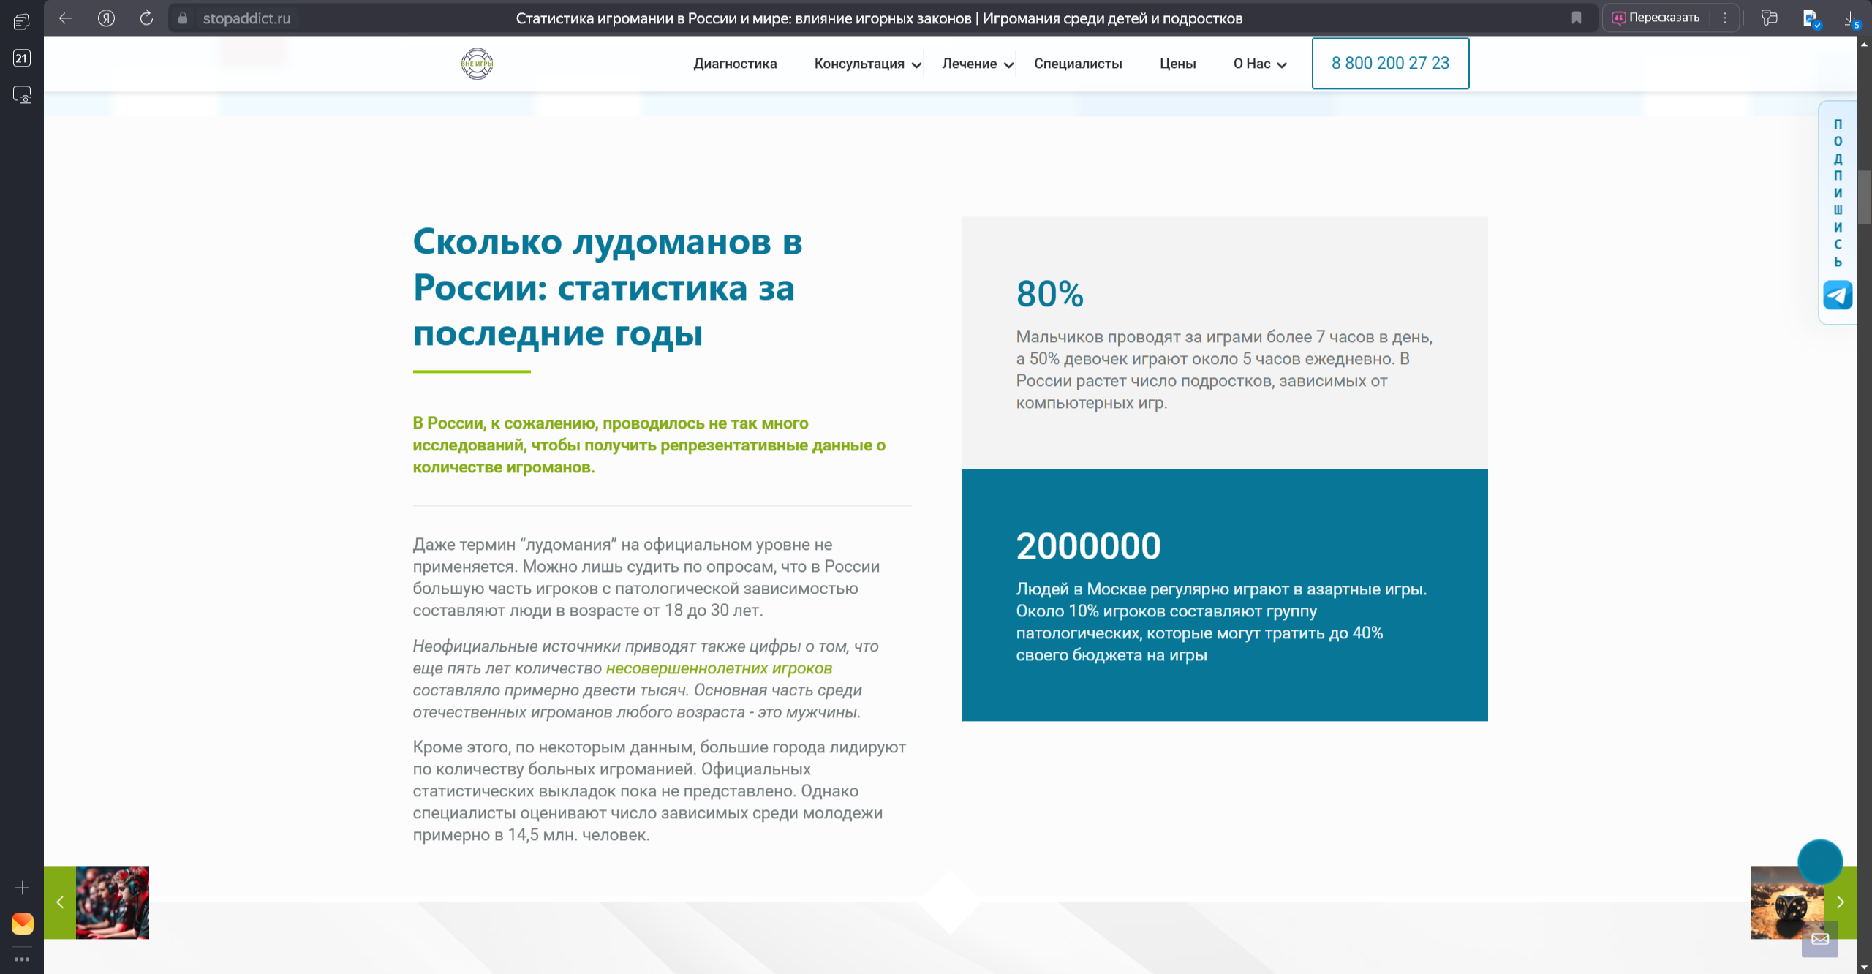Open previous article thumbnail with gamers

112,902
